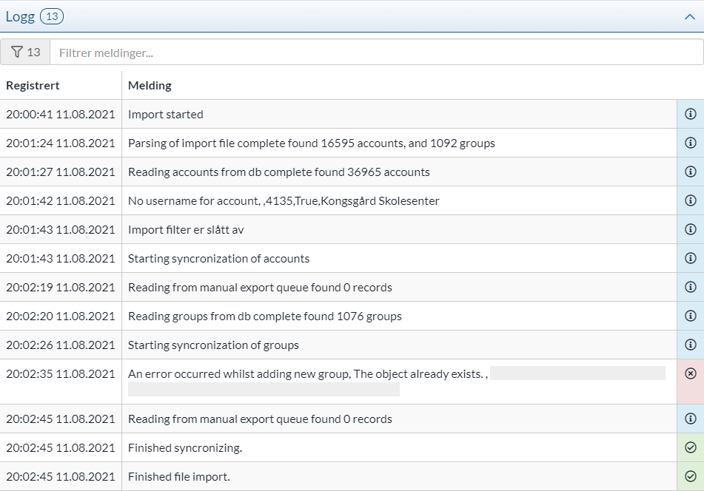Click the red error icon for group error
The height and width of the screenshot is (491, 704).
690,374
